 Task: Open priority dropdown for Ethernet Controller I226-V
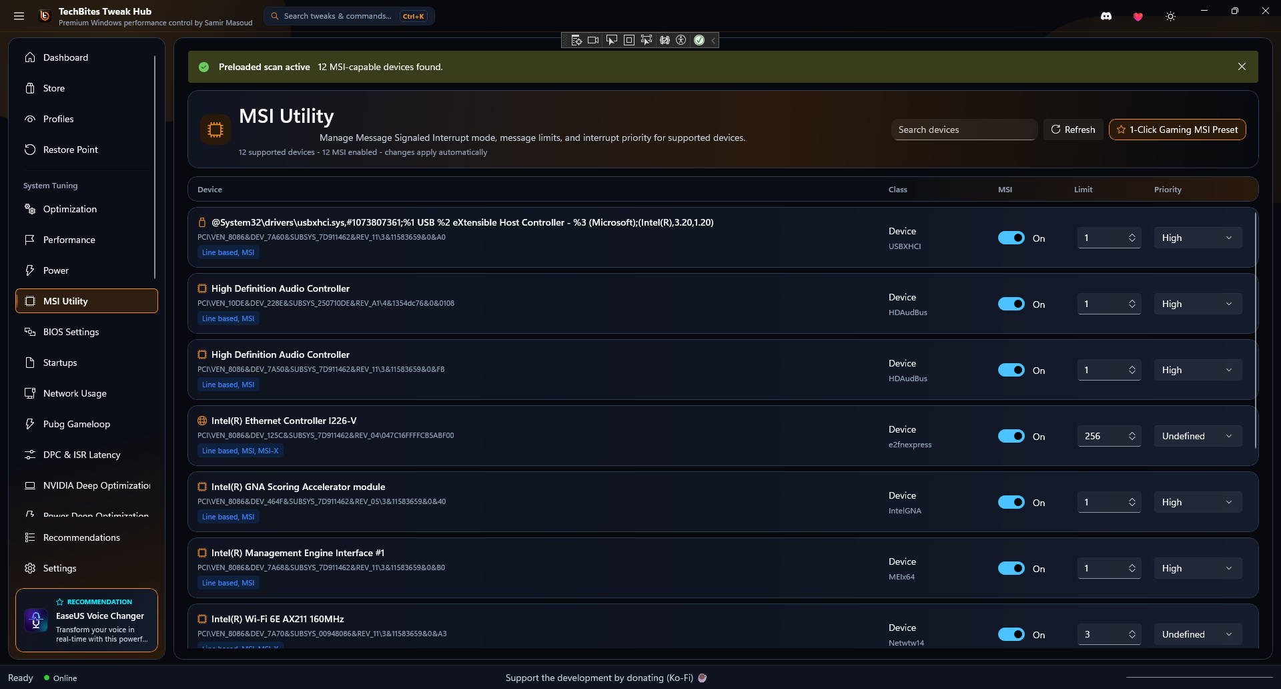click(1198, 436)
